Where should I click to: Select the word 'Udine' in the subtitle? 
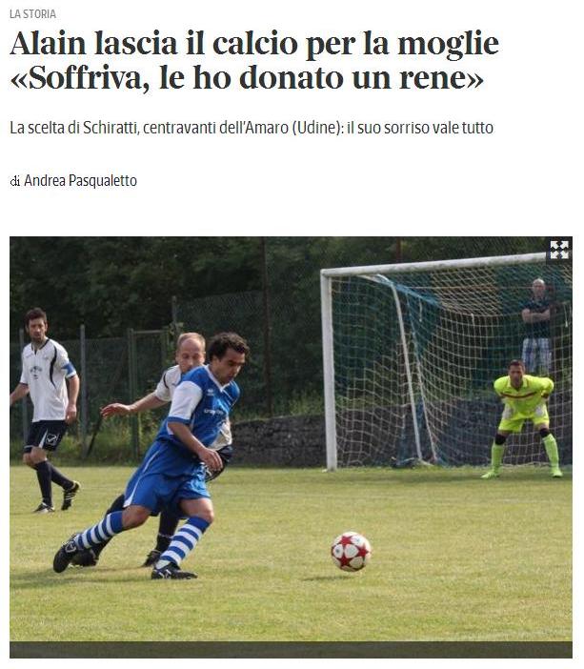[315, 128]
